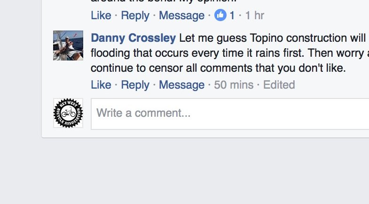Like Danny Crossley's comment
Image resolution: width=369 pixels, height=204 pixels.
click(101, 85)
